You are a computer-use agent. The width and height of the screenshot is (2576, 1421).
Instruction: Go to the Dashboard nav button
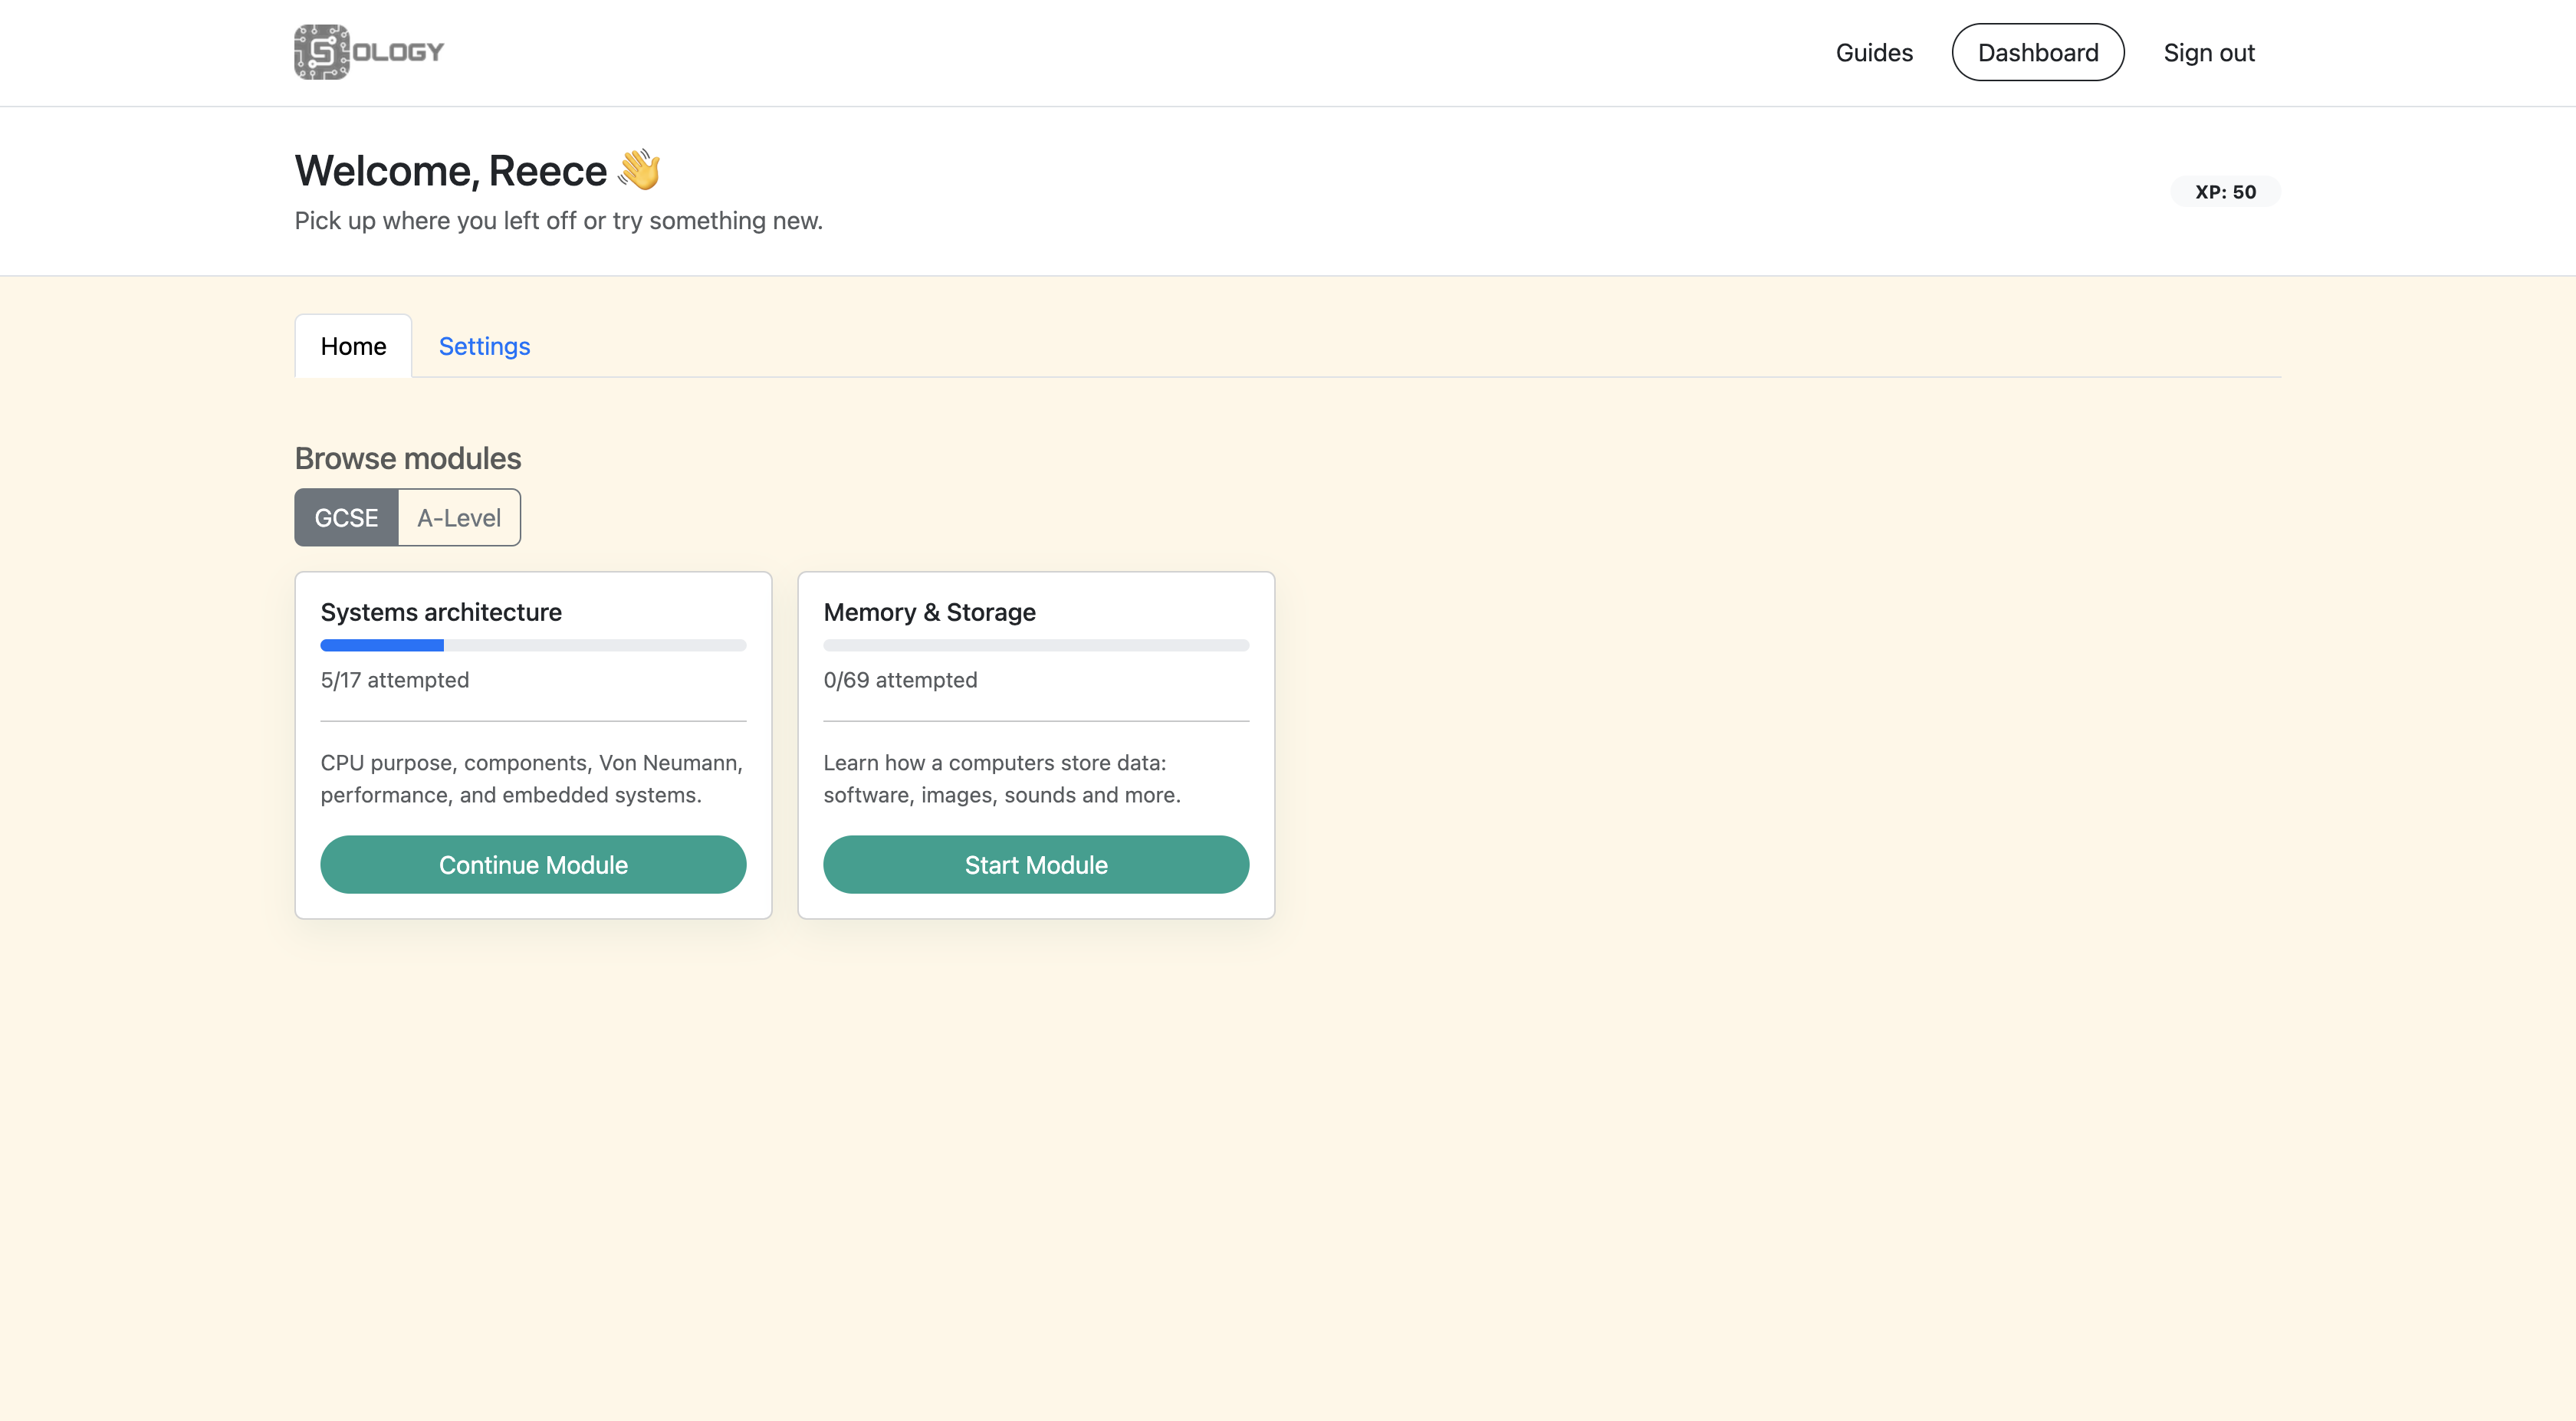coord(2037,53)
